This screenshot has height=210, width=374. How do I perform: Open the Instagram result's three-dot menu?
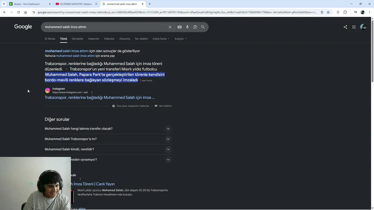[x=92, y=92]
